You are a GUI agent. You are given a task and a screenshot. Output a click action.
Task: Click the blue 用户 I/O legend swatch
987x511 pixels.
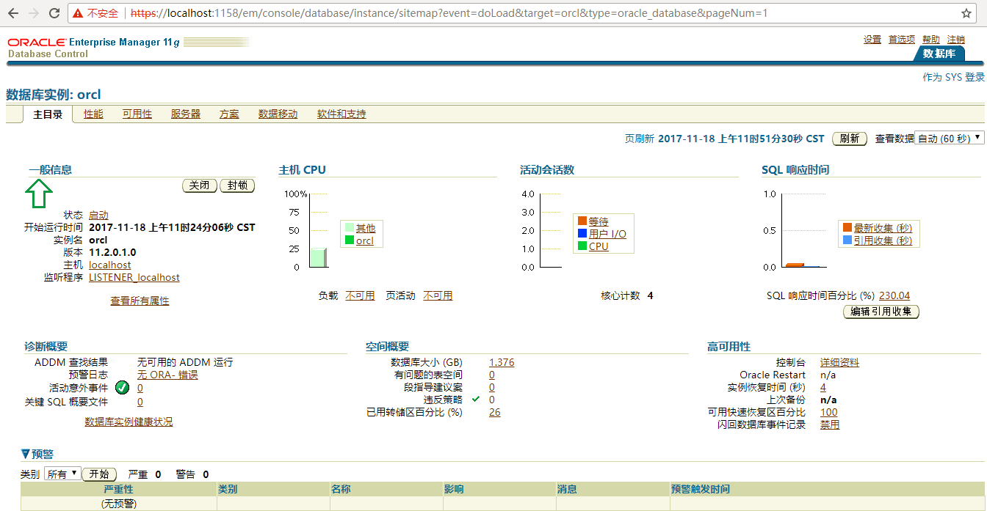(582, 233)
